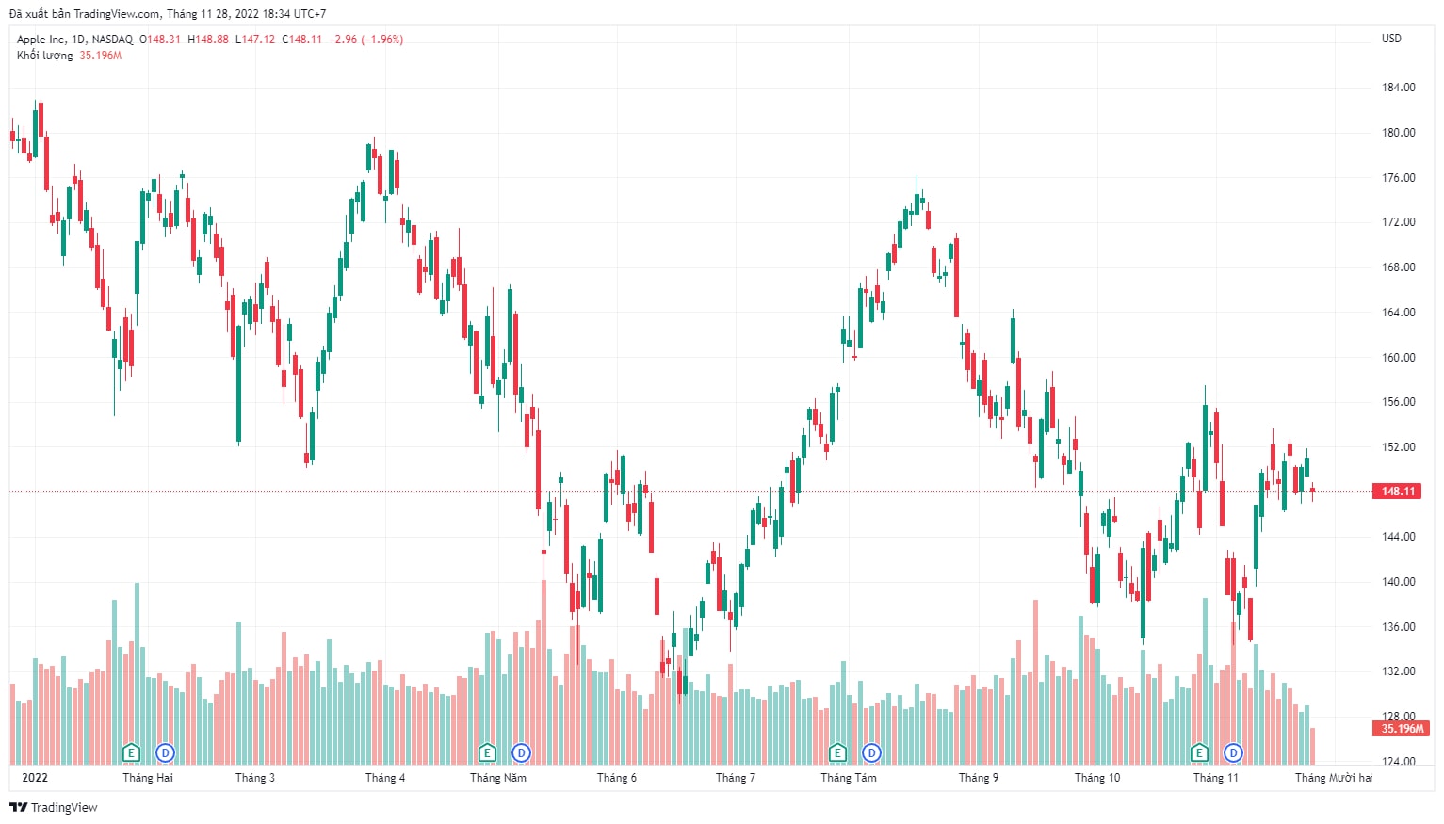This screenshot has height=824, width=1444.
Task: Click the red 148.11 current price label
Action: 1399,491
